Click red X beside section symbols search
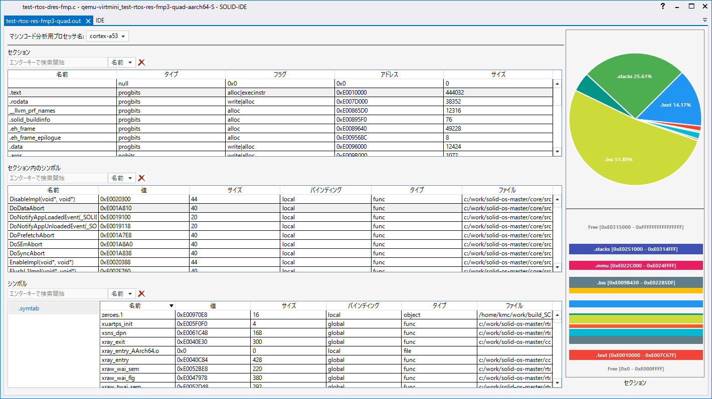 click(141, 178)
